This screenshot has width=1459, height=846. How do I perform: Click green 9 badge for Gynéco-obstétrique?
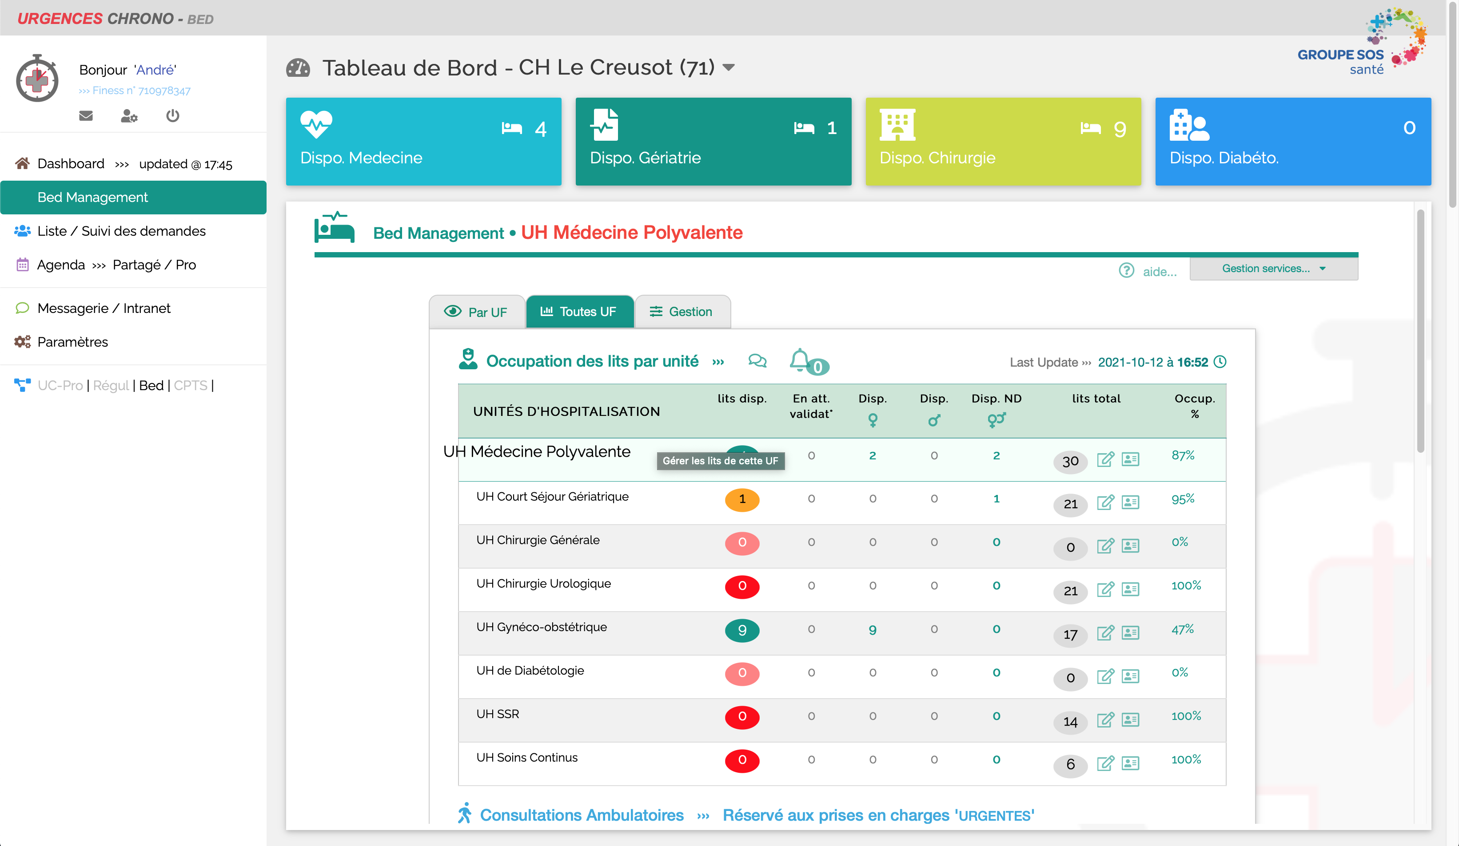[x=741, y=630]
